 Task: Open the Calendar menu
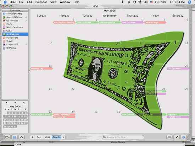point(41,2)
